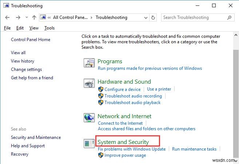
Task: Launch Troubleshoot audio playback
Action: 132,103
